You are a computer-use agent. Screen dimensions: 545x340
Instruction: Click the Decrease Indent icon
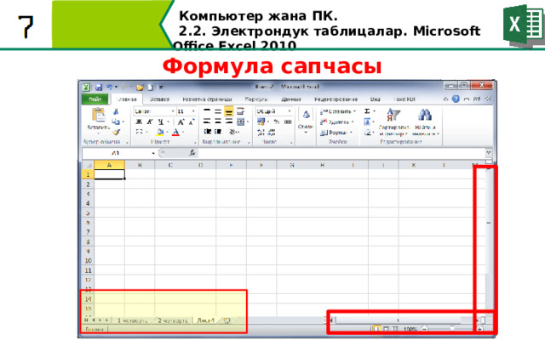pyautogui.click(x=208, y=132)
